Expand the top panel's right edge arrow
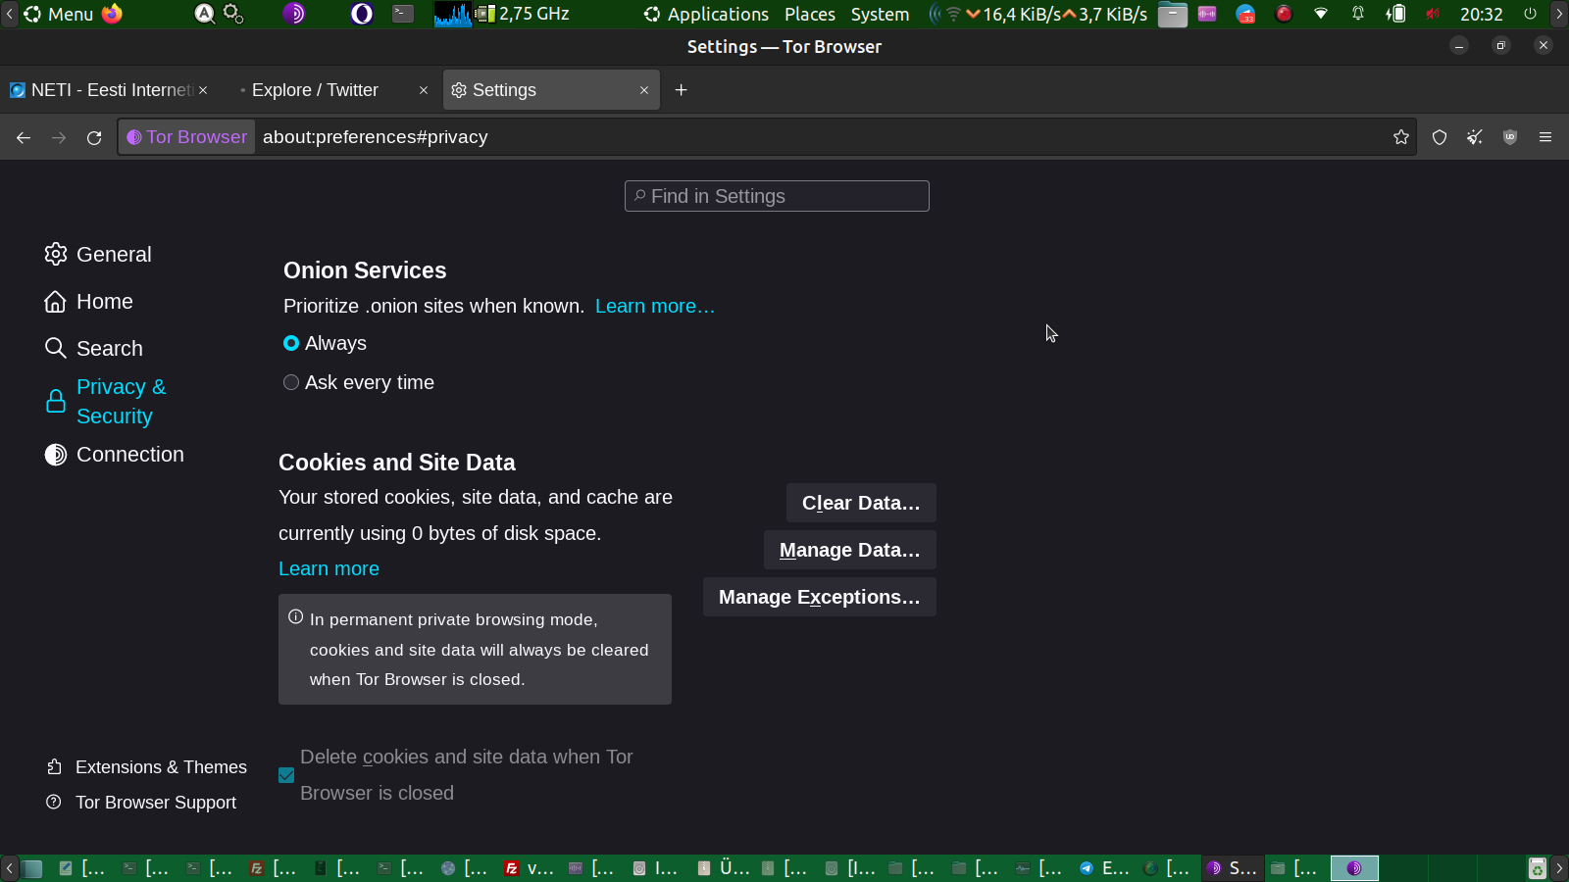1569x882 pixels. pyautogui.click(x=1559, y=14)
